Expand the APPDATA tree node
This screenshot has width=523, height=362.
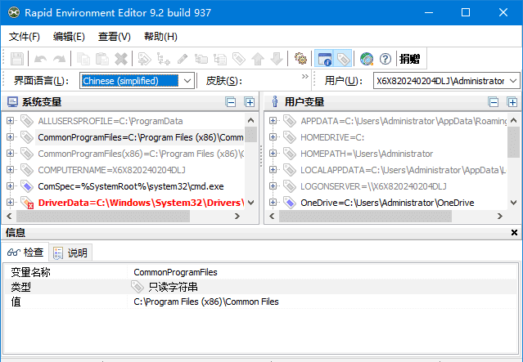tap(273, 121)
